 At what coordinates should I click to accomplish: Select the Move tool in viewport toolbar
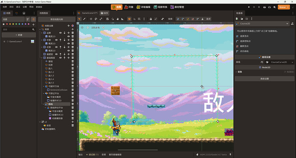click(91, 19)
